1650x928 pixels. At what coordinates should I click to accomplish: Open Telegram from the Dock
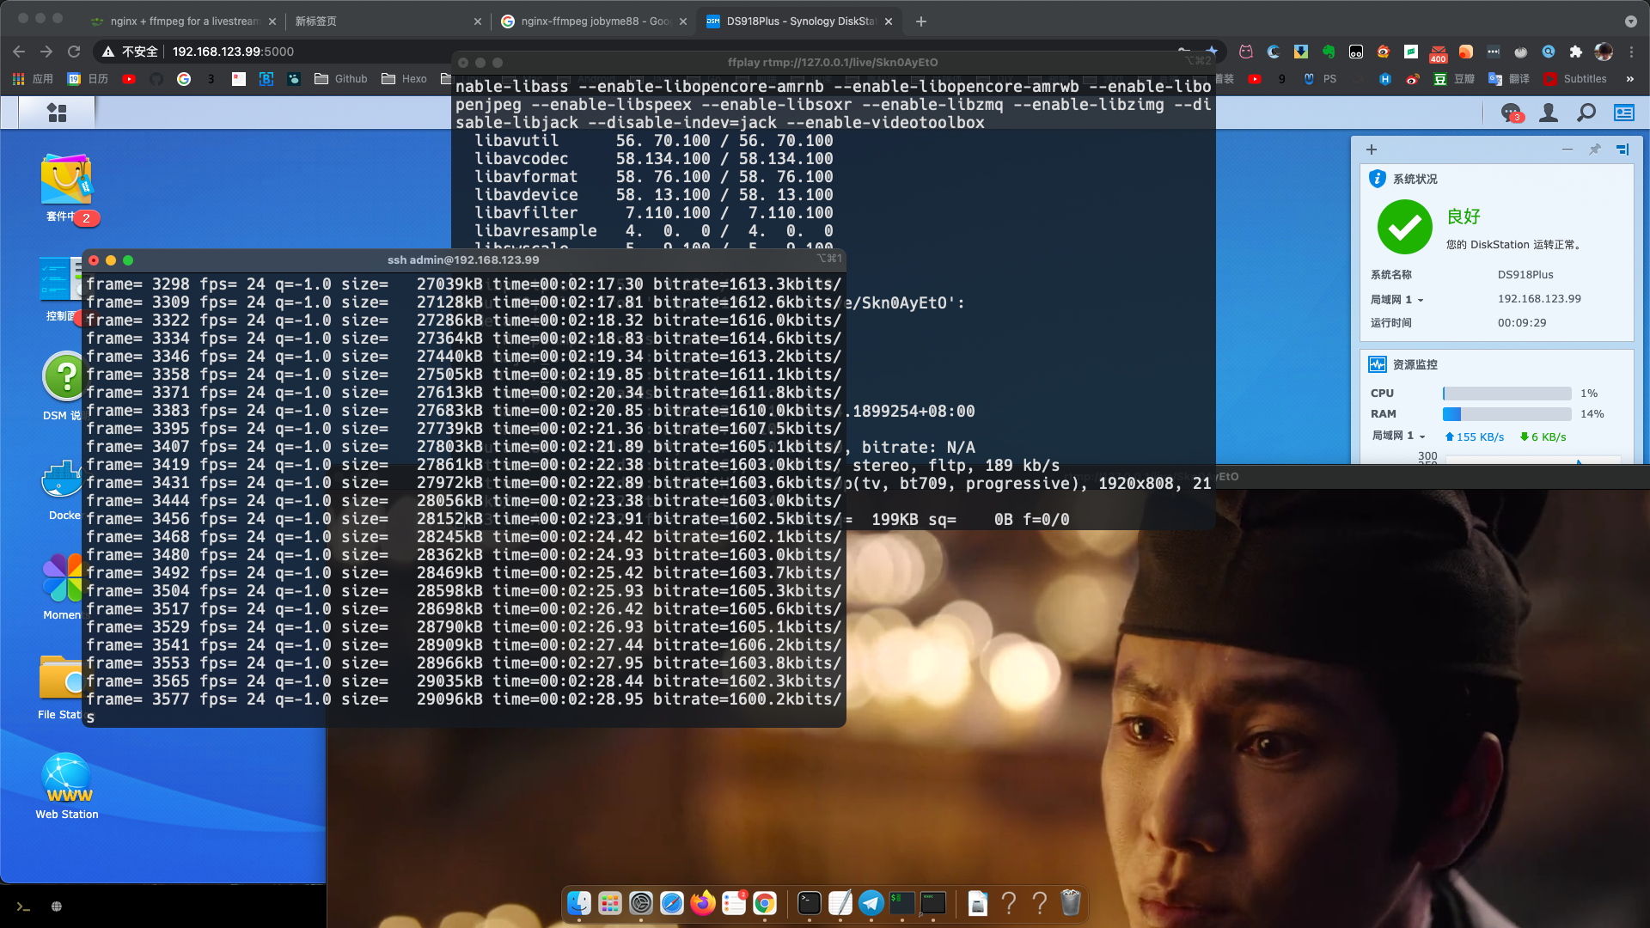click(871, 903)
